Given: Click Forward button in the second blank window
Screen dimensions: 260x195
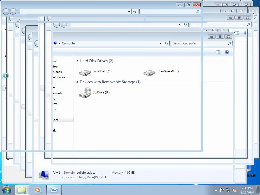Looking at the screenshot, I should point(64,25).
